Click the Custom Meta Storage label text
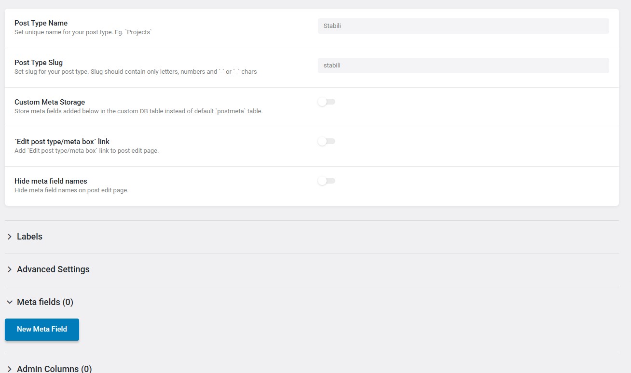Screen dimensions: 631x373 [x=50, y=102]
